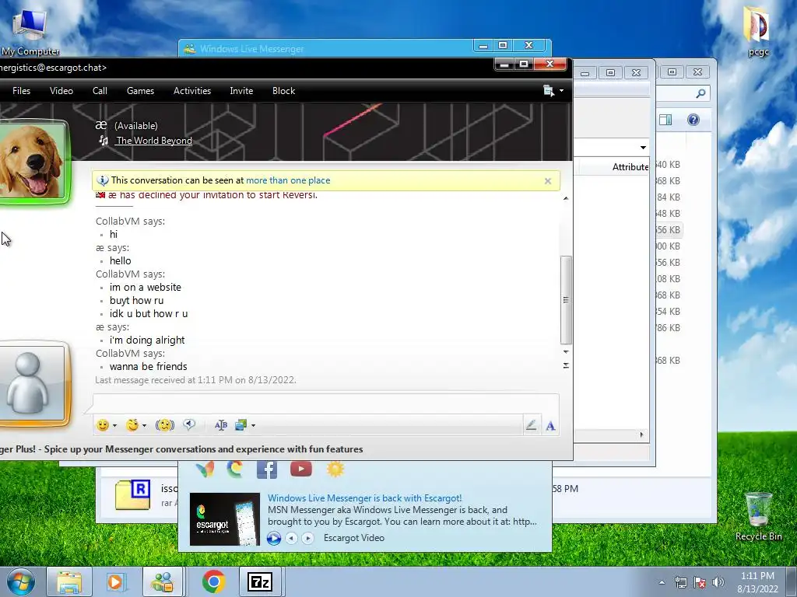Open the background picture icon
797x597 pixels.
click(x=241, y=425)
